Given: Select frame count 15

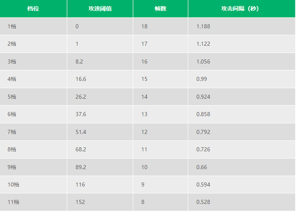Looking at the screenshot, I should 144,79.
